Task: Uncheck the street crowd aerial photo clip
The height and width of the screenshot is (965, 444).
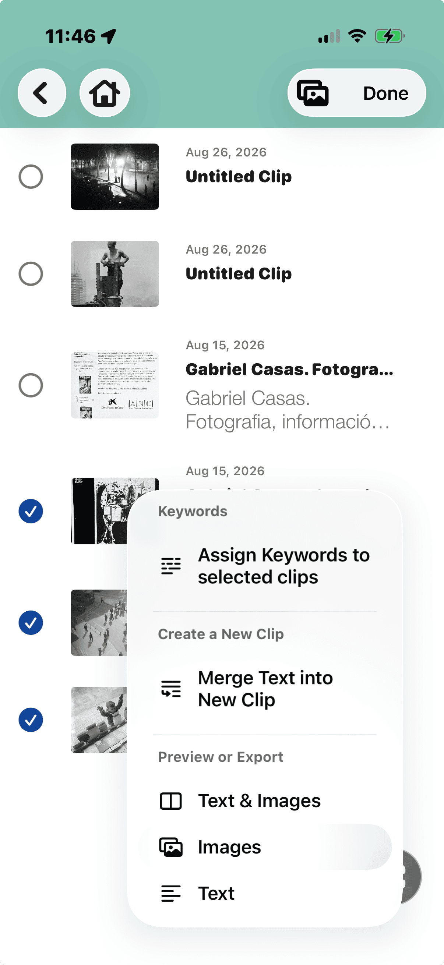Action: (31, 623)
